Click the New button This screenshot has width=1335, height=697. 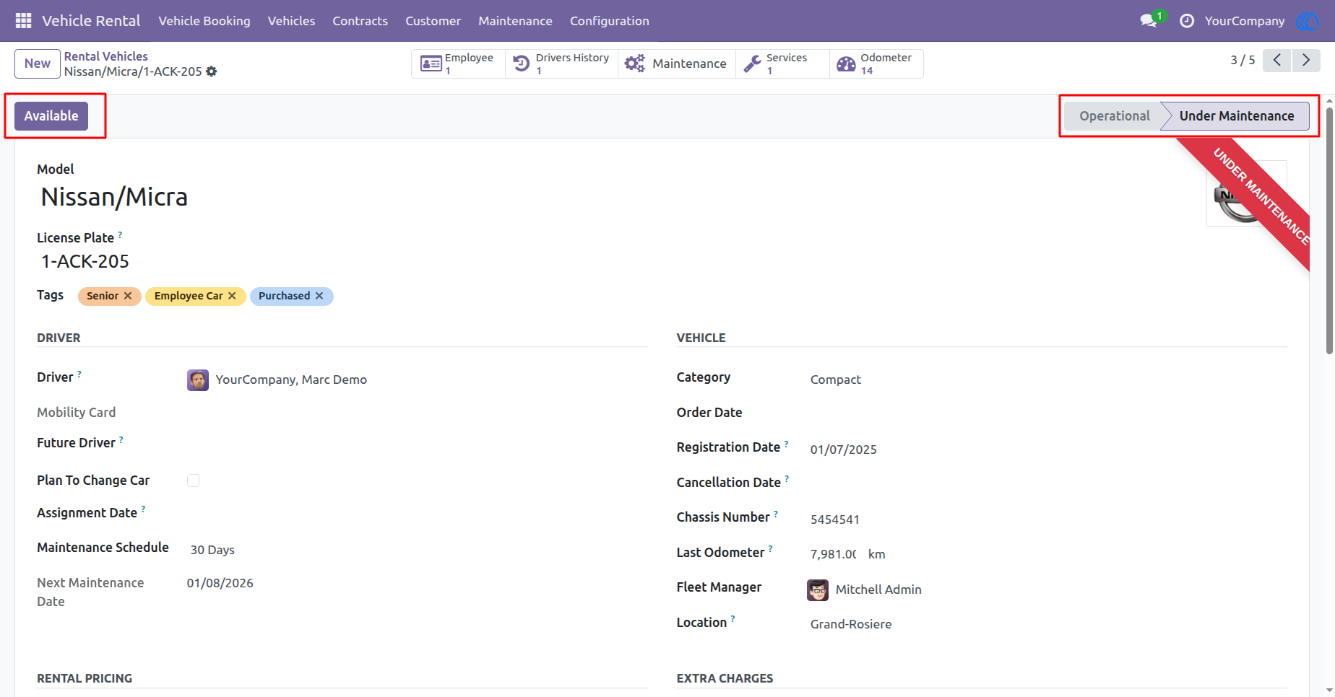pos(38,63)
